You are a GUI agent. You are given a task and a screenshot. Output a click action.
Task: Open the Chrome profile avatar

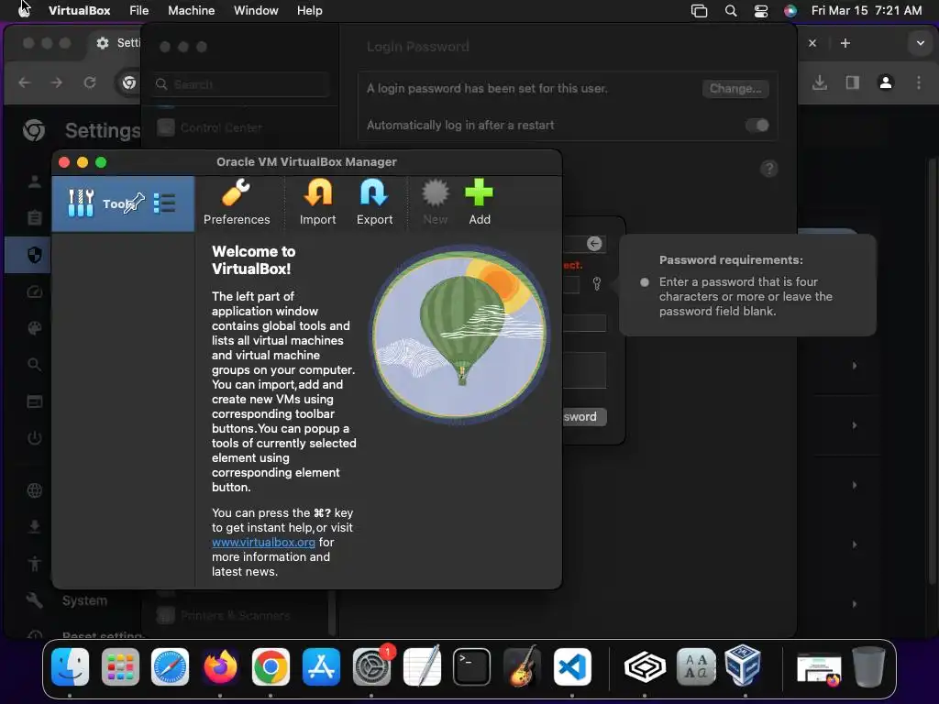point(886,82)
